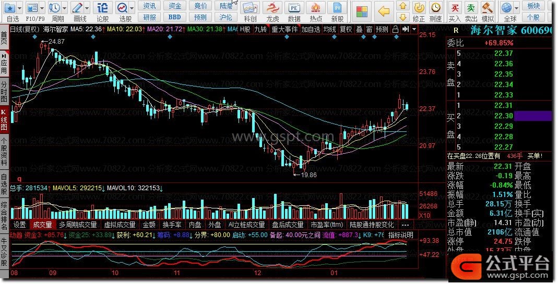
Task: Expand the 自选 dropdown arrow
Action: pyautogui.click(x=19, y=8)
